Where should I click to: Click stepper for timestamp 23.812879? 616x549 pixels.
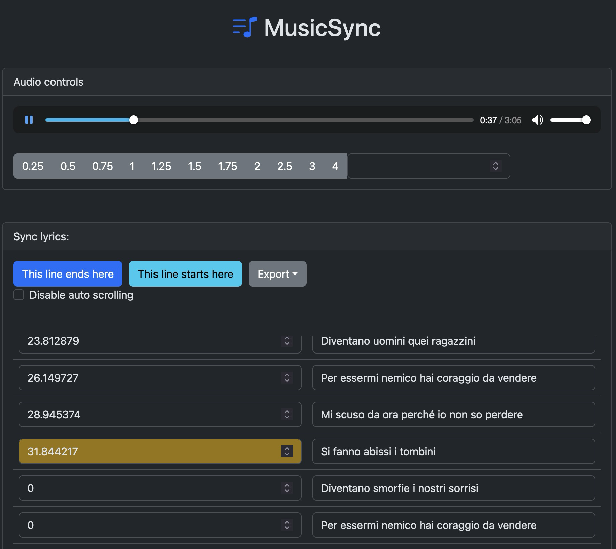[287, 341]
